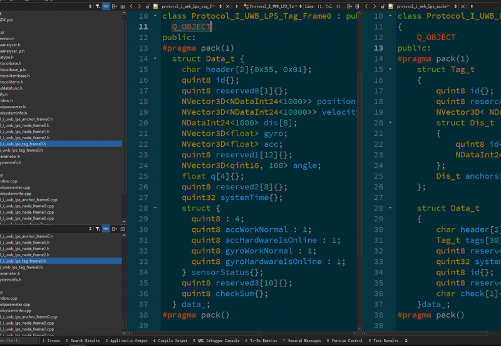Screen dimensions: 501x346
Task: Close the left editor document
Action: tap(227, 6)
